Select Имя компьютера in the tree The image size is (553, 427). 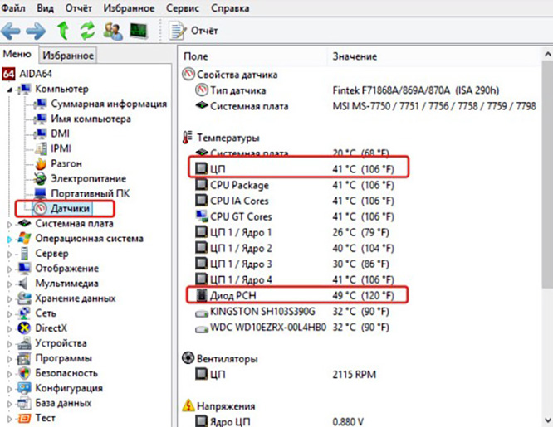(91, 119)
